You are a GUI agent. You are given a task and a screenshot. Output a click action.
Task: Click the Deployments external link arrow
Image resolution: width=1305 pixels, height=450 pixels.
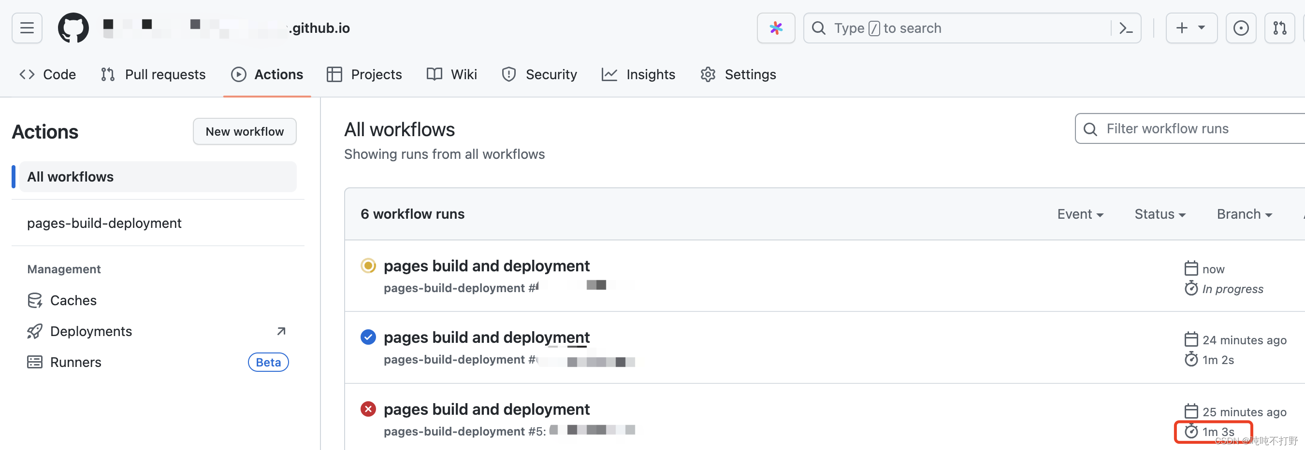click(281, 332)
